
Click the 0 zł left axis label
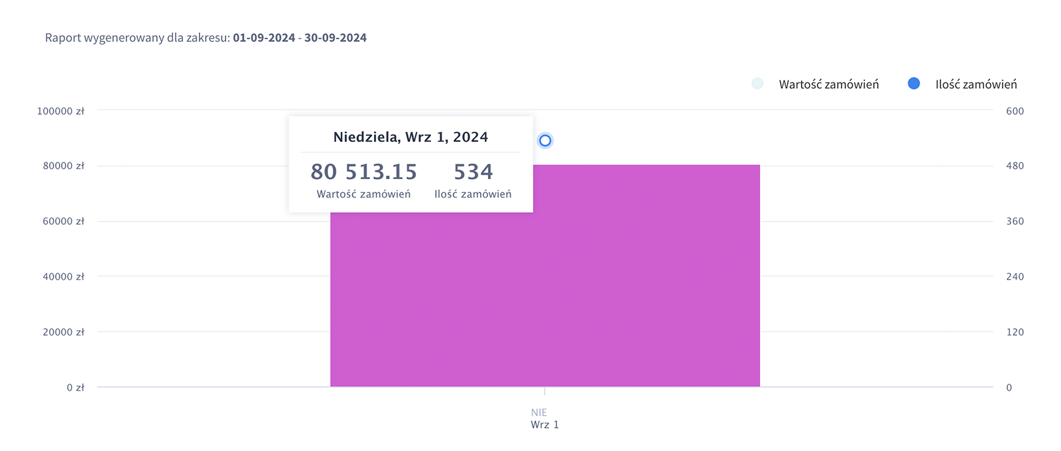(x=75, y=387)
